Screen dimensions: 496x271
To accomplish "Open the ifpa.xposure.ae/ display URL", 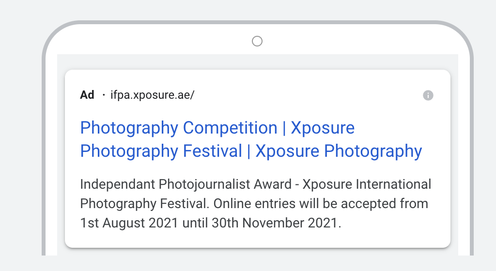I will coord(152,95).
